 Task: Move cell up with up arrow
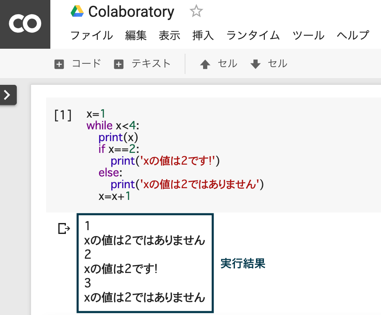[205, 64]
